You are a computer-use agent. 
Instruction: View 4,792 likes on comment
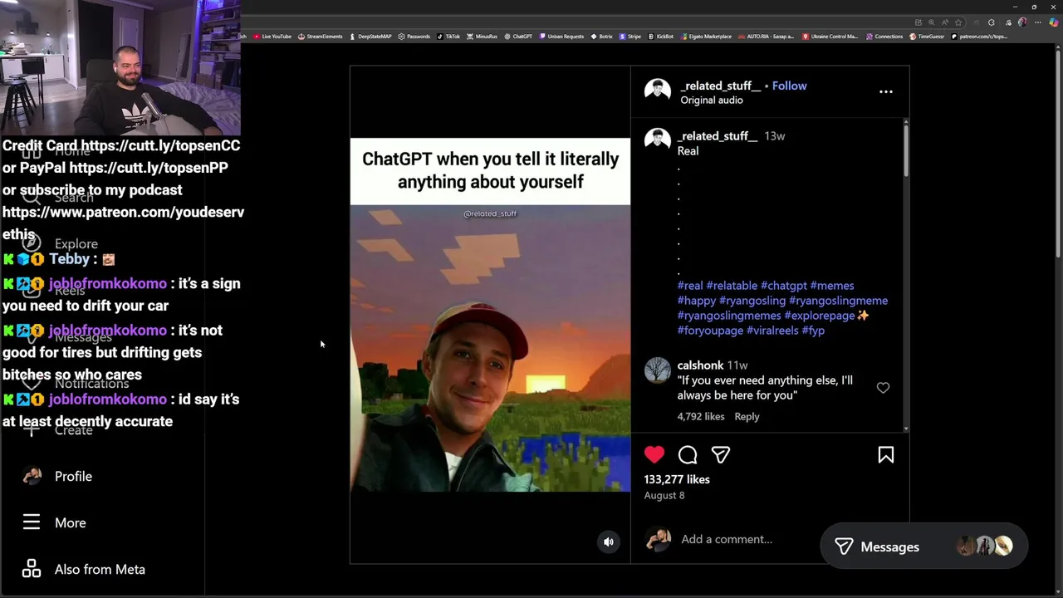coord(701,416)
